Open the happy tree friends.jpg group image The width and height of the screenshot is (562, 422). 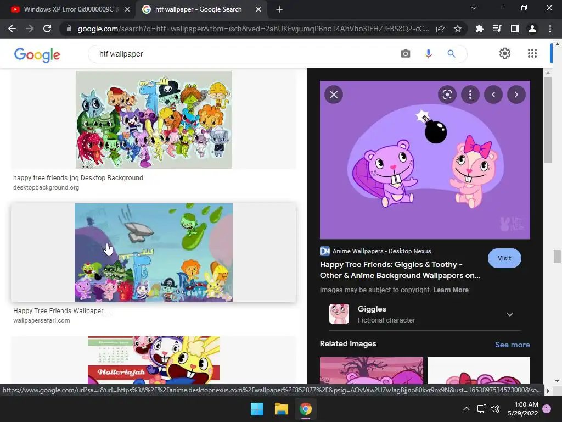point(154,119)
